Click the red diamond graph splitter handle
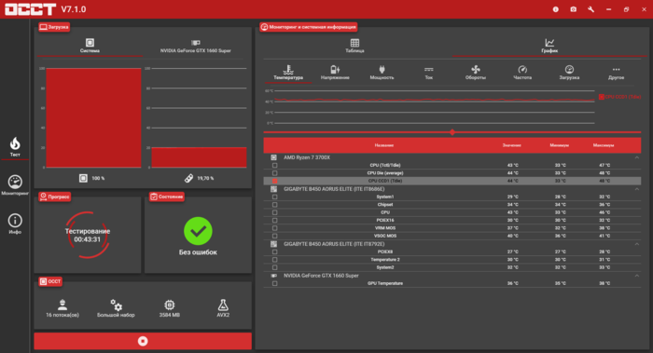 452,132
